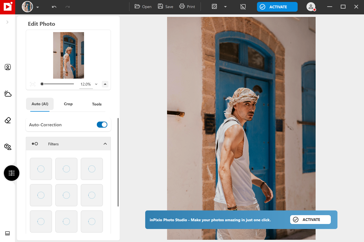Select the portrait editing tool in sidebar
This screenshot has width=364, height=242.
point(7,67)
